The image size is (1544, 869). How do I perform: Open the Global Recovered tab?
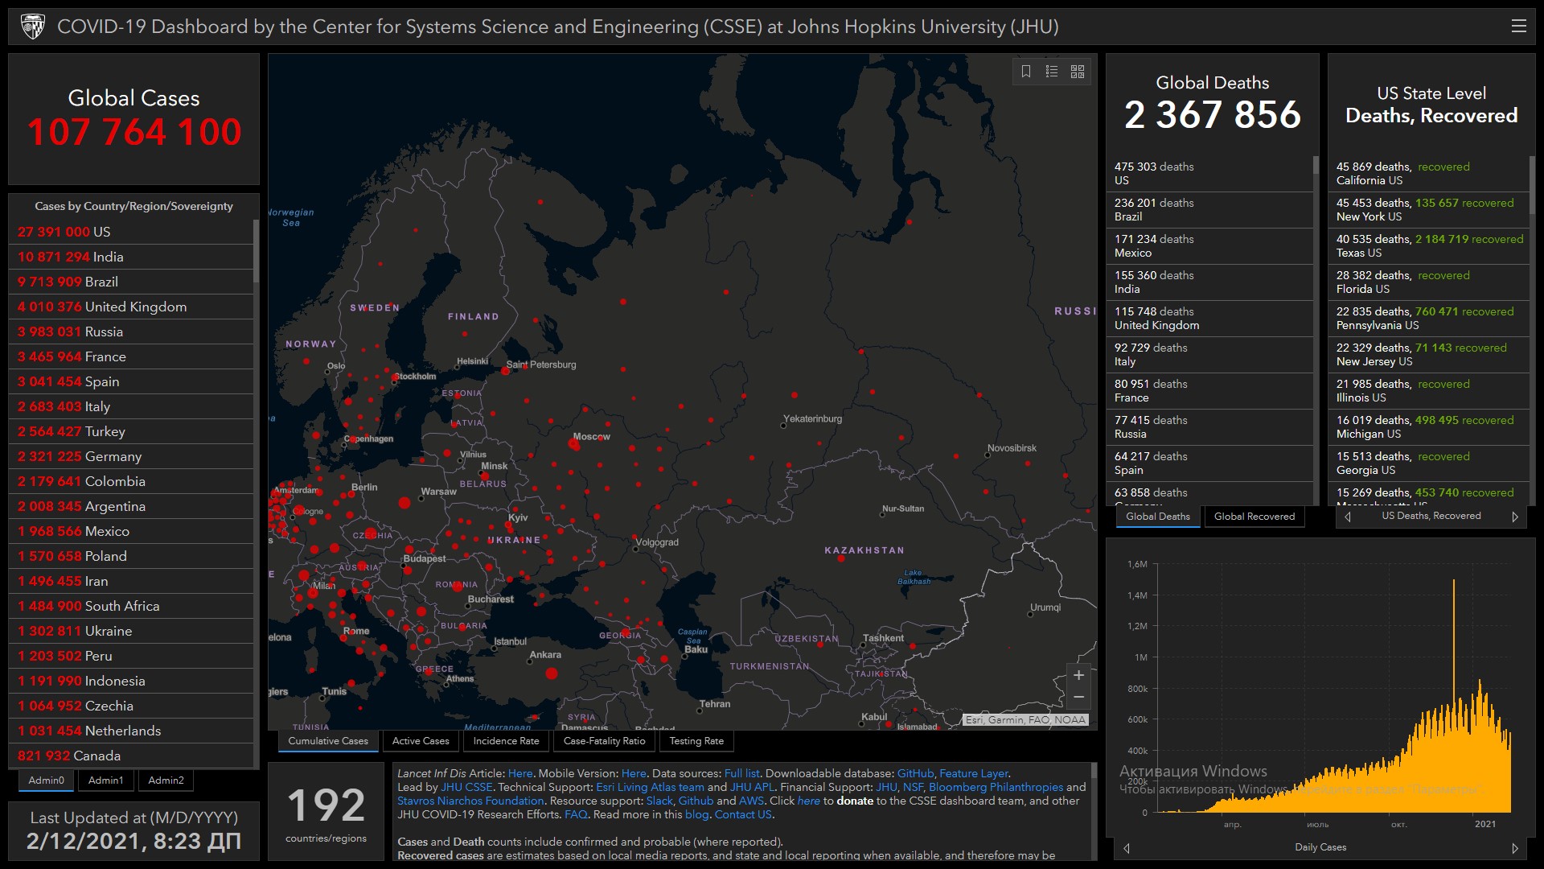[1254, 517]
